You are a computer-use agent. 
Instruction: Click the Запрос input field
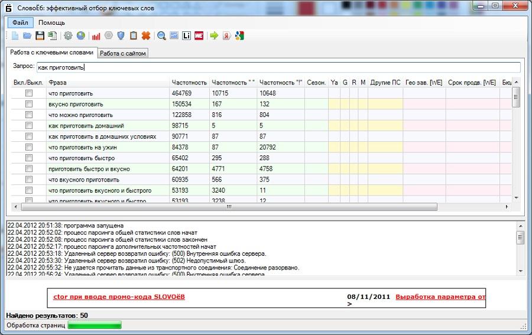pos(278,67)
